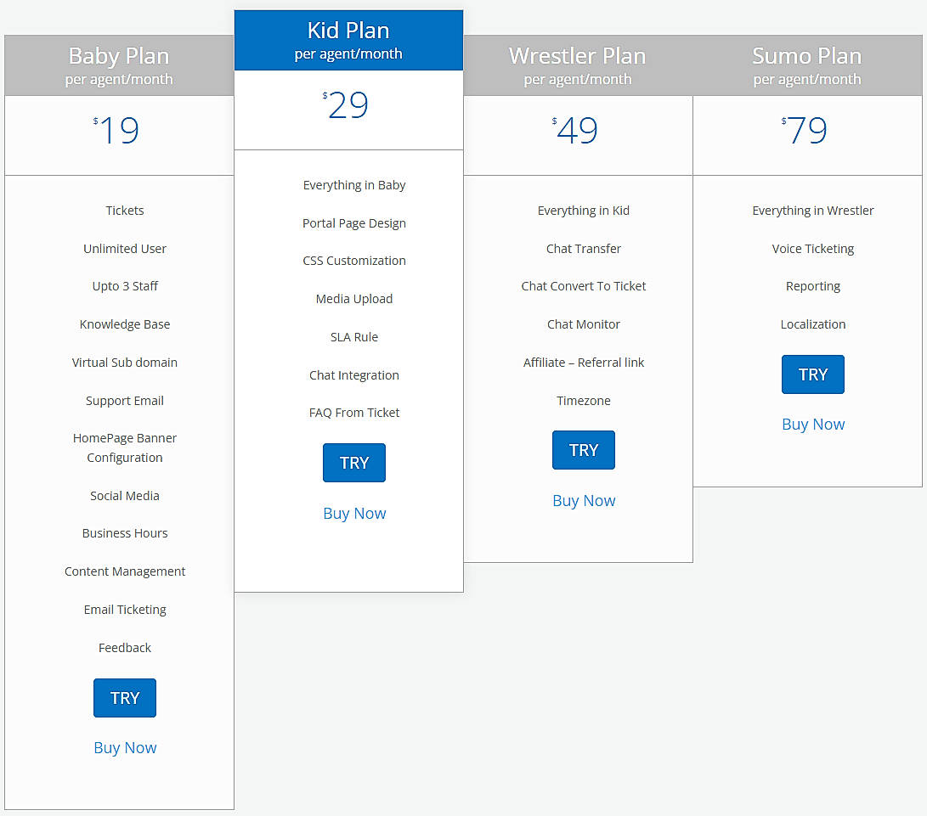927x816 pixels.
Task: Click 'Everything in Baby' text
Action: [354, 186]
